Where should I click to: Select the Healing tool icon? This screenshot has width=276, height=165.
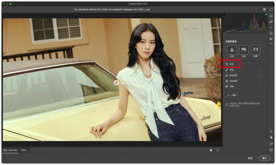coord(271,22)
